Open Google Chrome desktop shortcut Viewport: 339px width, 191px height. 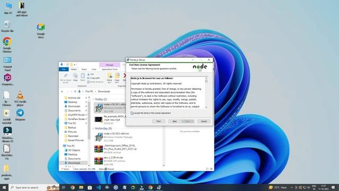pos(7,45)
